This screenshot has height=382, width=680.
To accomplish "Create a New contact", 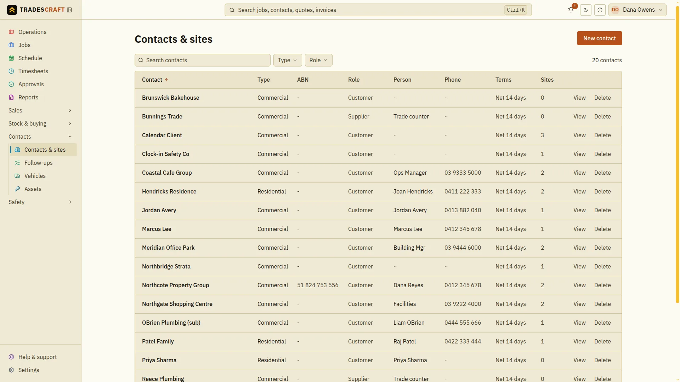I will (x=599, y=38).
